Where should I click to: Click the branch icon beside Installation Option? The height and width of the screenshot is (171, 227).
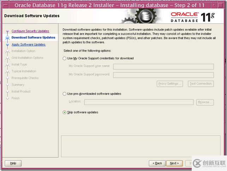[7, 51]
